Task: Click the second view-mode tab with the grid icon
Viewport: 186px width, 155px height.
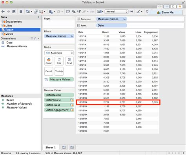Action: [x=166, y=6]
